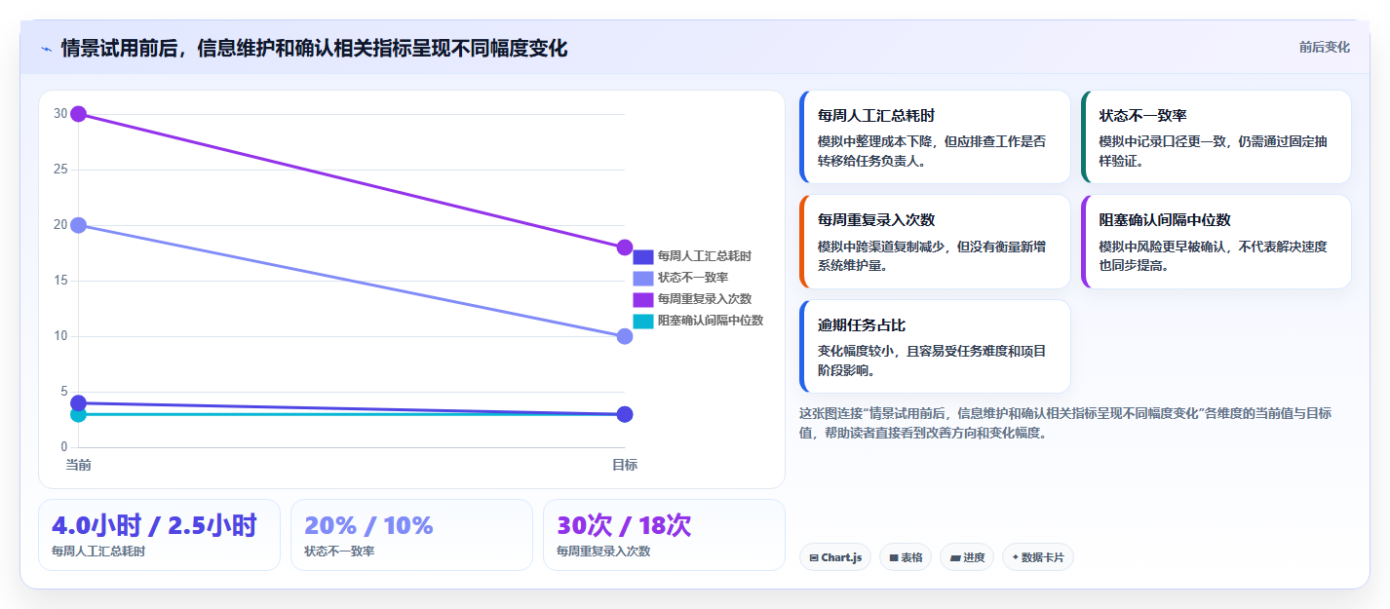The image size is (1390, 609).
Task: Toggle the 阻塞确认间隔中位数 legend label
Action: point(711,321)
